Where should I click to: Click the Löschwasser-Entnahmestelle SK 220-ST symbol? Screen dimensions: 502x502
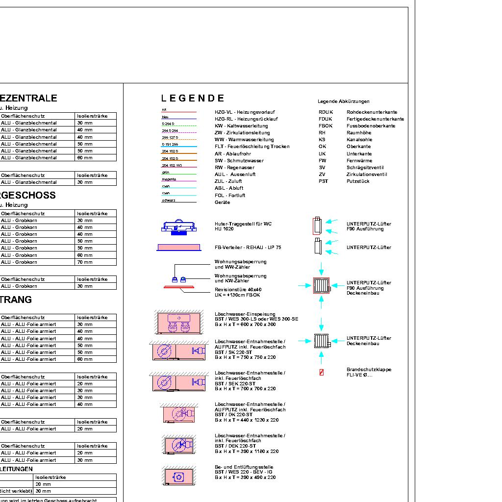click(x=179, y=351)
